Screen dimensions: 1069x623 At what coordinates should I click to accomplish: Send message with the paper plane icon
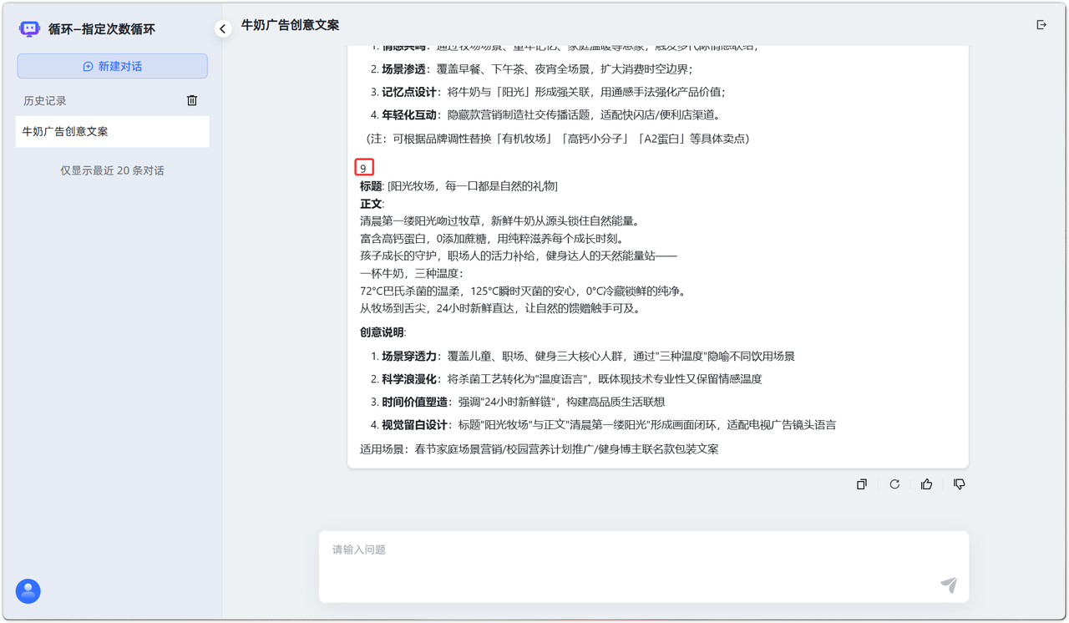tap(949, 585)
